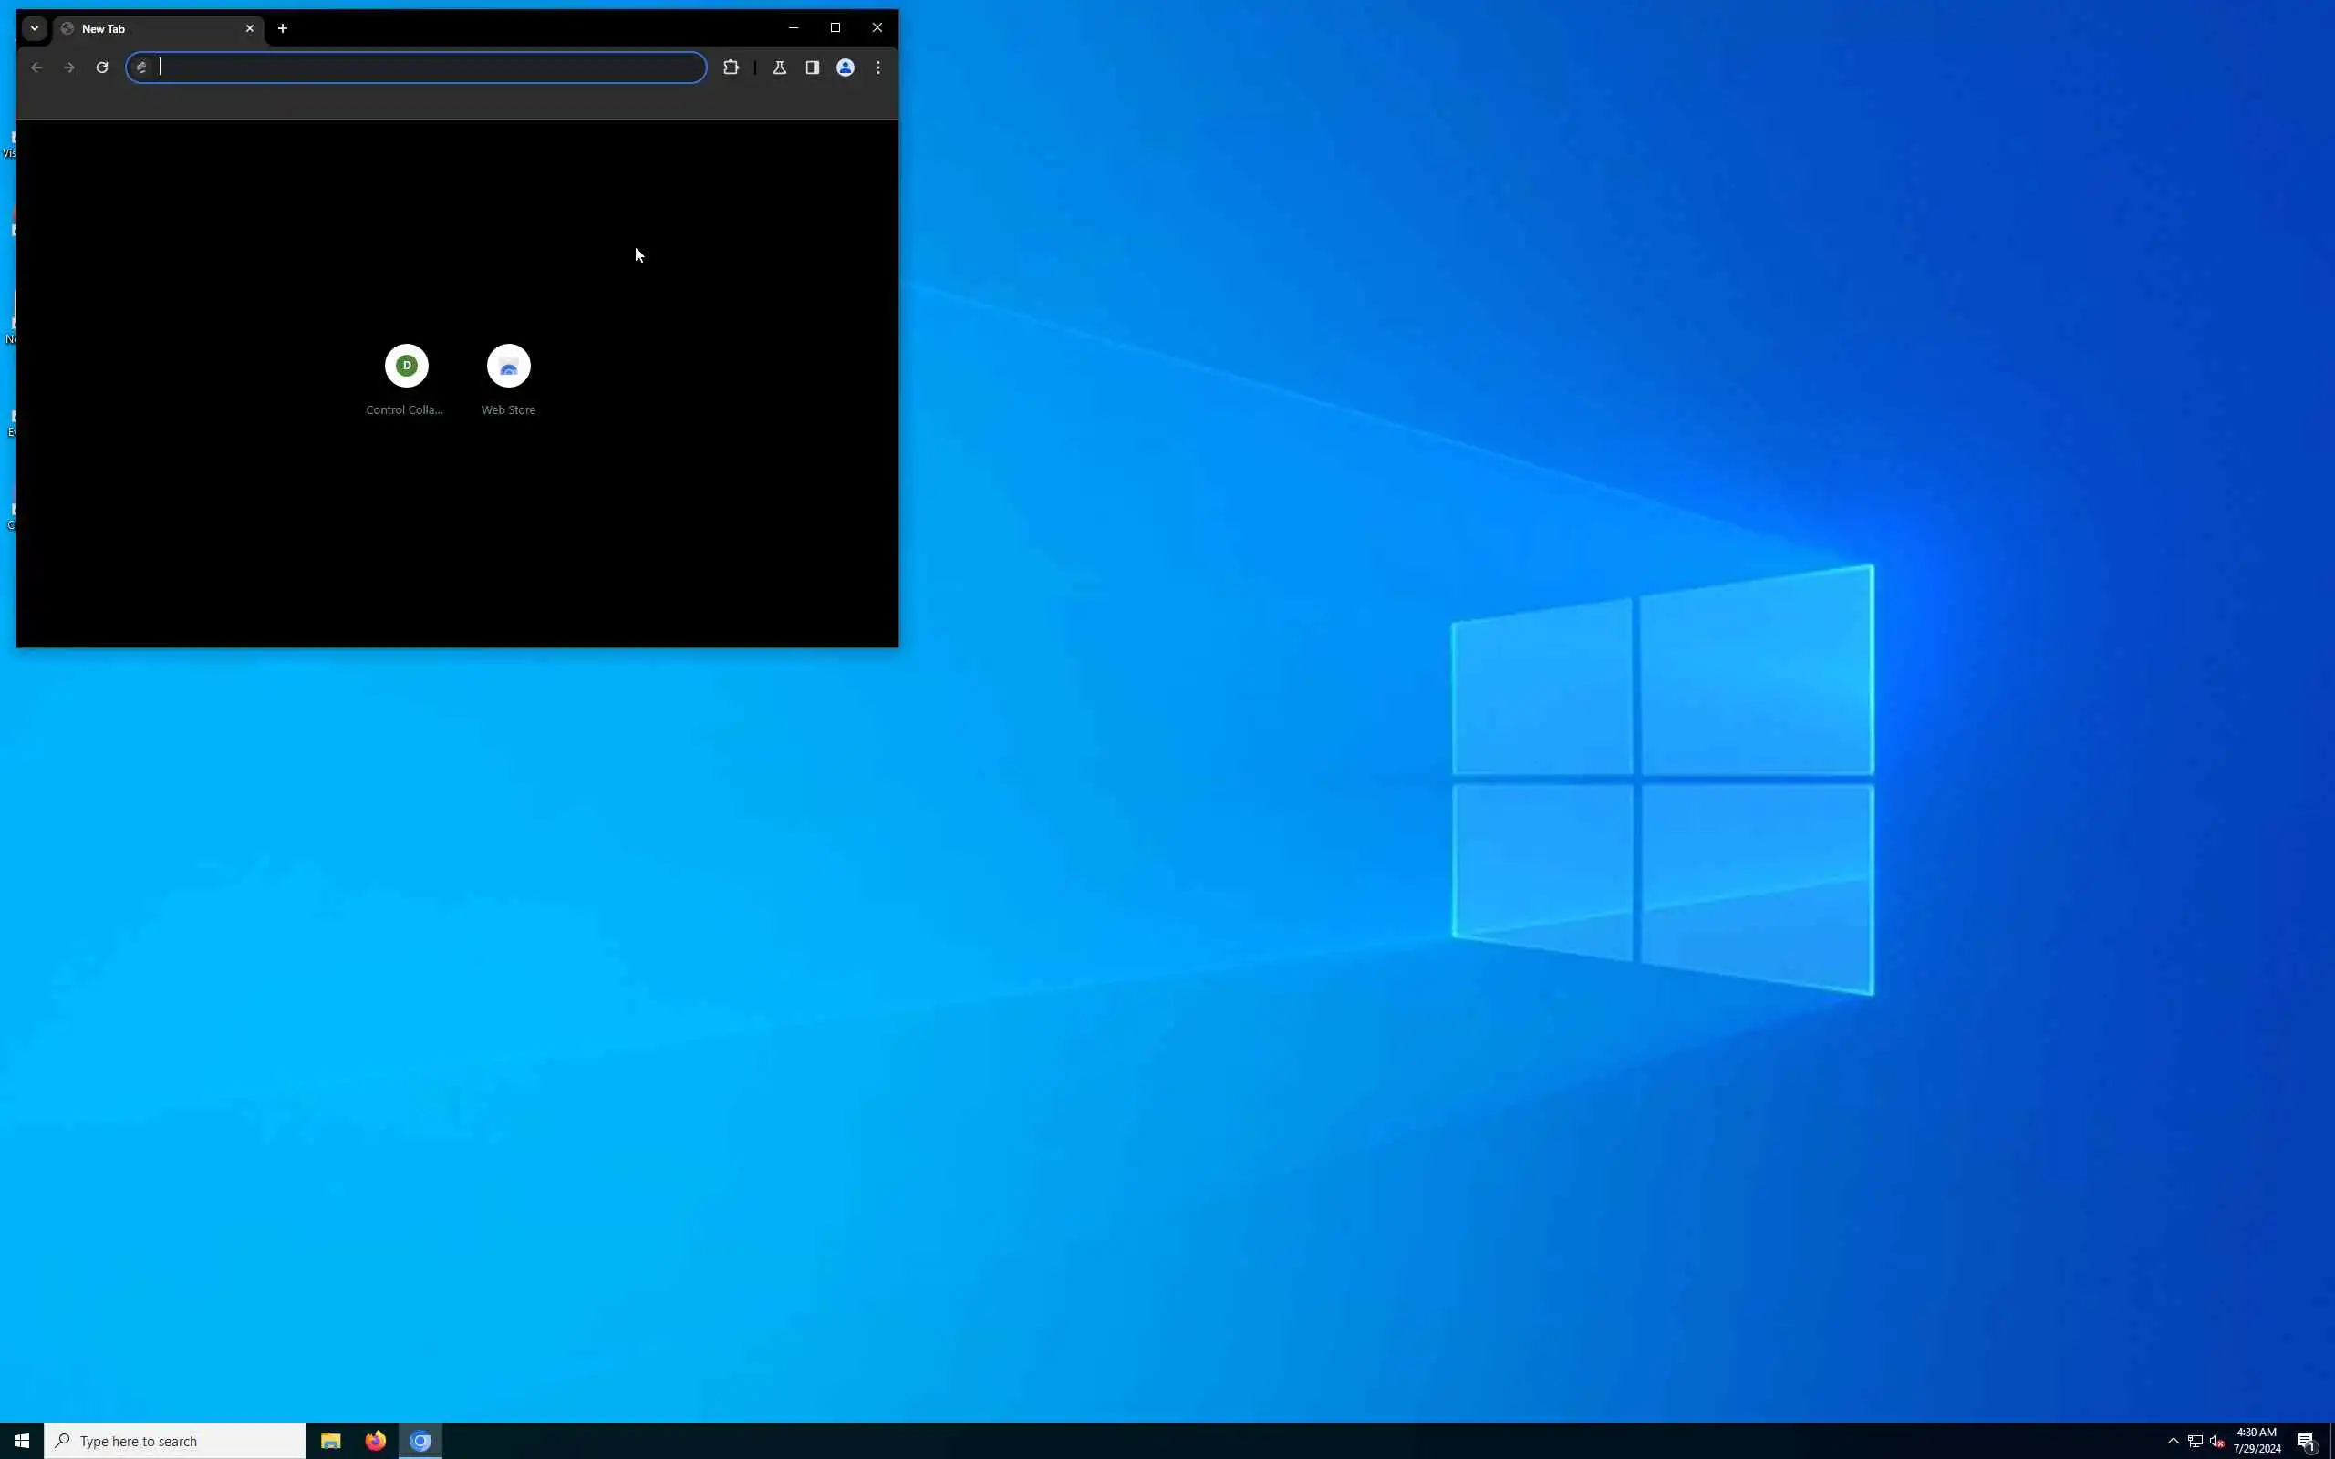Open the Extensions puzzle icon
The height and width of the screenshot is (1459, 2335).
(x=731, y=67)
